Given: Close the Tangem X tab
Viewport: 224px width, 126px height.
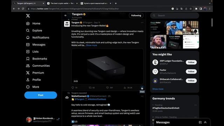Looking at the screenshot, I should [43, 3].
